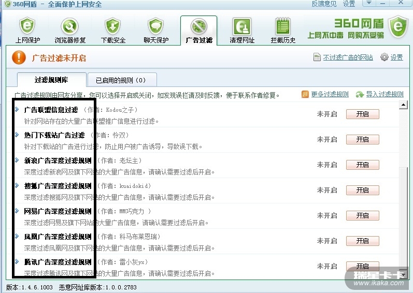Image resolution: width=413 pixels, height=293 pixels.
Task: Click the document icon beside 不过滤广告的网站
Action: 317,57
